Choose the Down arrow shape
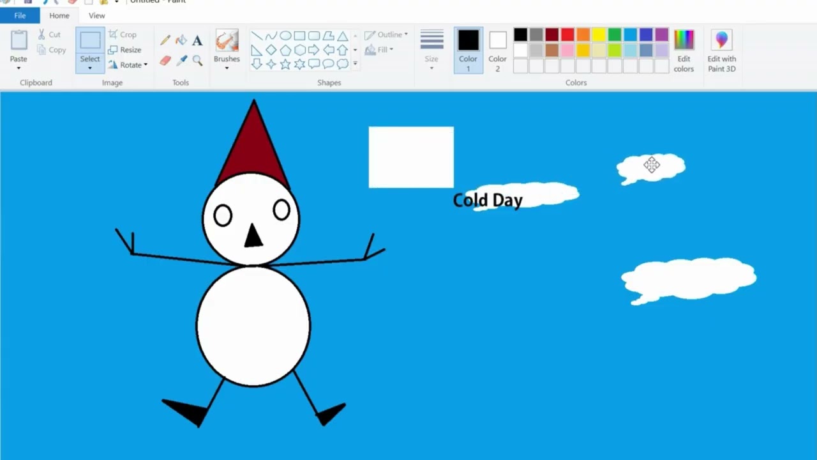Viewport: 817px width, 460px height. pyautogui.click(x=257, y=64)
